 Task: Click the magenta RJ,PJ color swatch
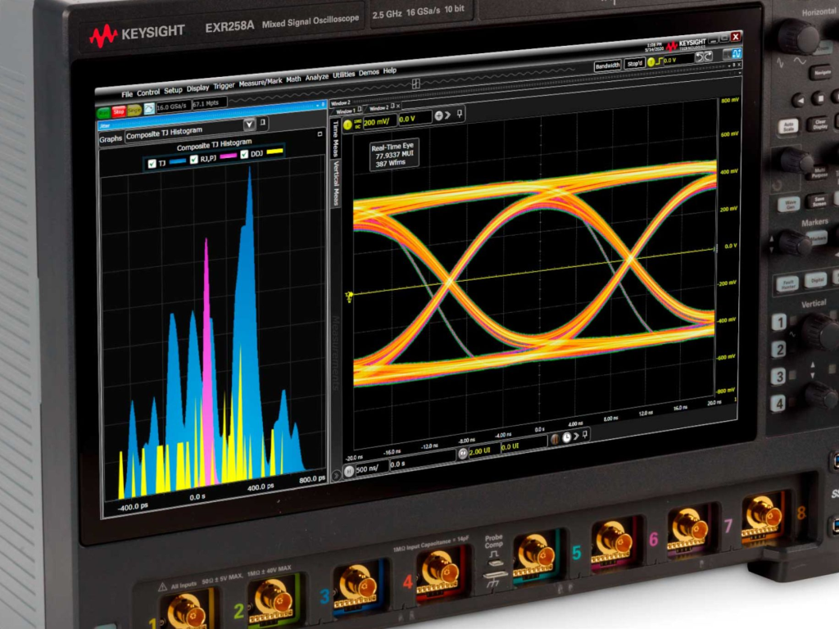coord(229,156)
